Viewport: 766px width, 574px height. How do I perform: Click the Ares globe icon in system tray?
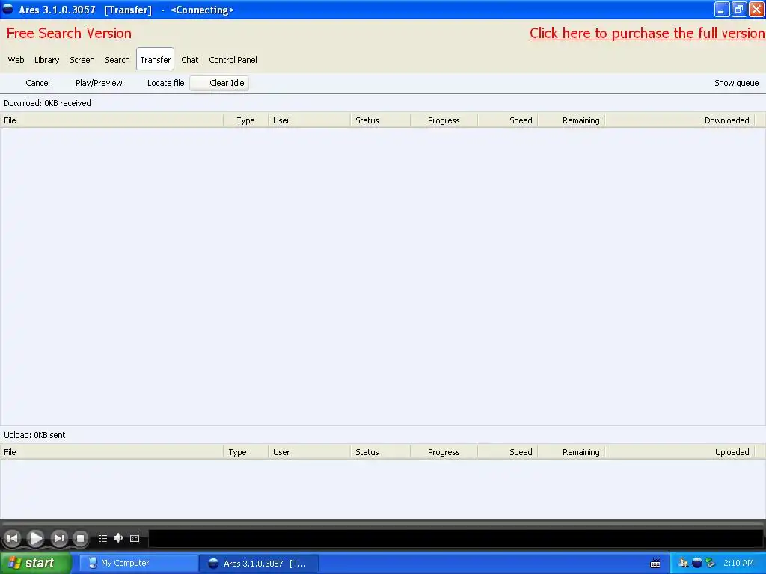click(x=697, y=563)
